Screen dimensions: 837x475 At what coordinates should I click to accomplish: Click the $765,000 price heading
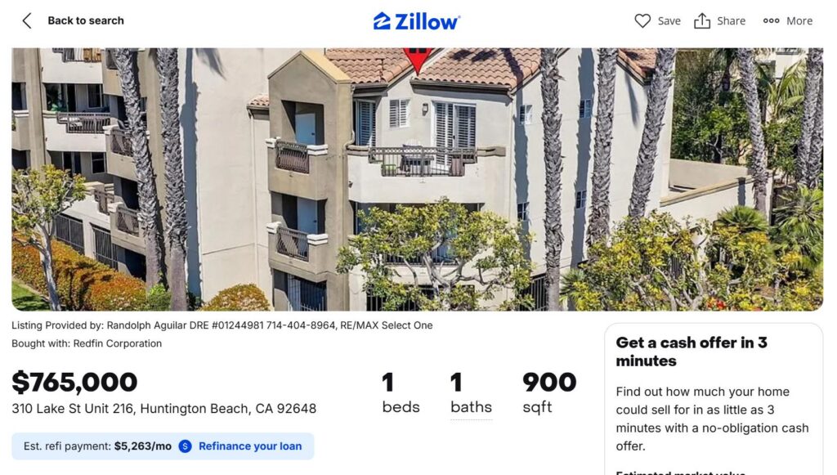[74, 382]
